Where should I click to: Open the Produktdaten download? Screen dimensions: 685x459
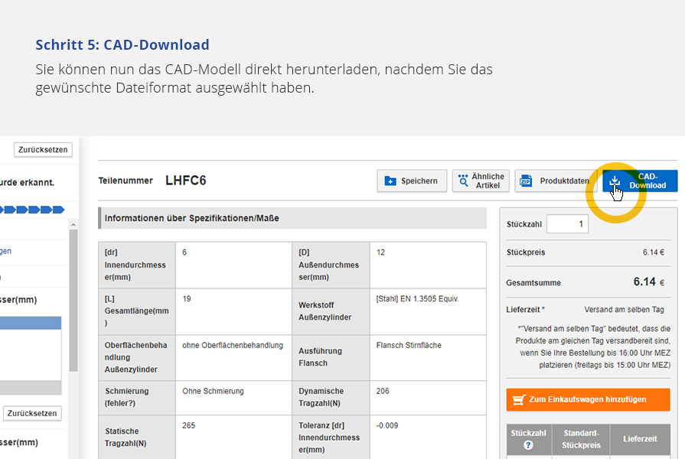coord(556,181)
